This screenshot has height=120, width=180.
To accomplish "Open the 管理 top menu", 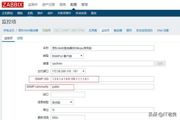I will point(84,5).
